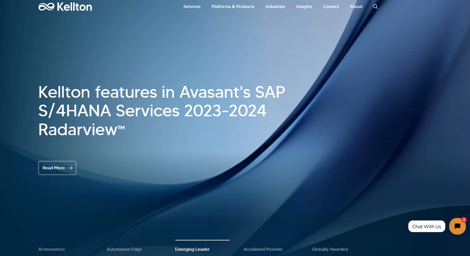Show the Acclaimed Provider slide
The height and width of the screenshot is (256, 470).
pyautogui.click(x=263, y=249)
